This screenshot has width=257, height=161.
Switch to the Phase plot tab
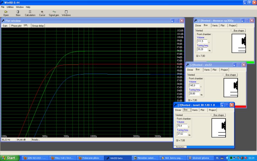pyautogui.click(x=16, y=25)
